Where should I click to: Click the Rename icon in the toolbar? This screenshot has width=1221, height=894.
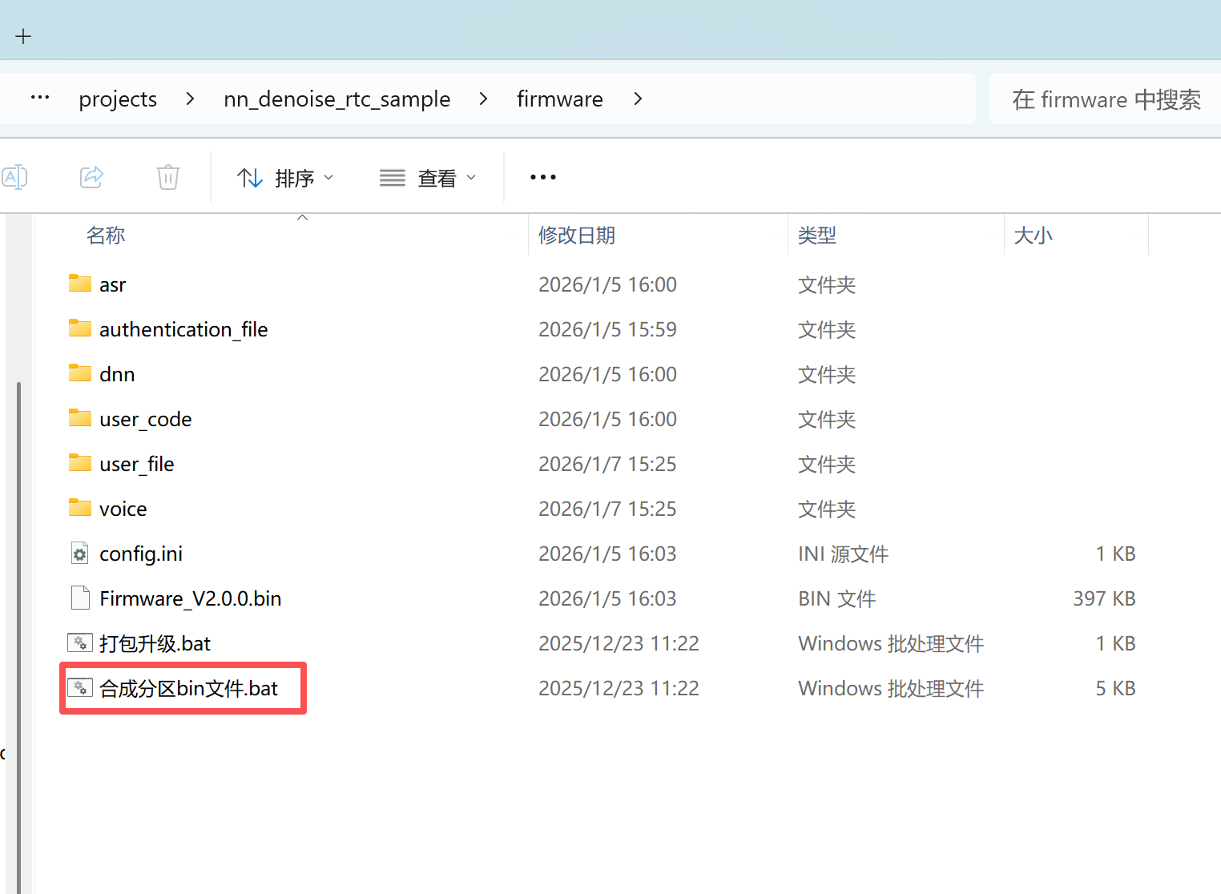(14, 177)
